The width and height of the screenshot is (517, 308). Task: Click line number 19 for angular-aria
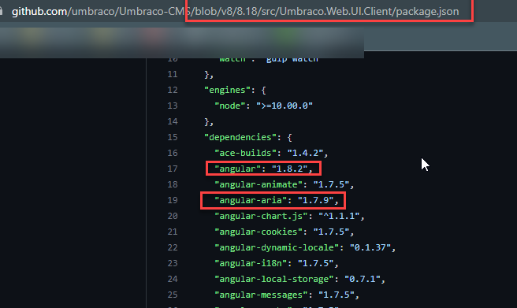(173, 200)
